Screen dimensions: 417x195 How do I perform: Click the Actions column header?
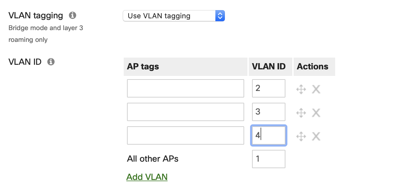click(312, 66)
